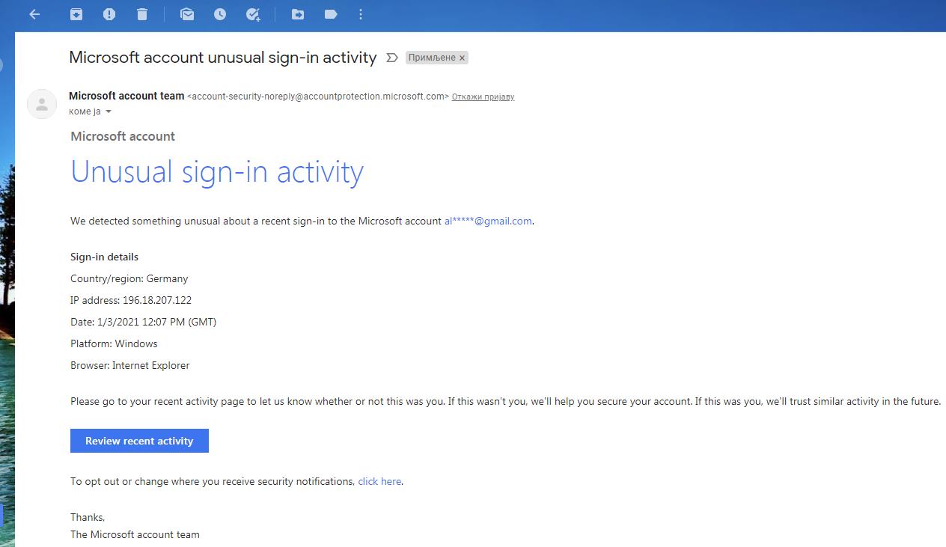Click sender name Microsoft account team
946x547 pixels.
pos(126,96)
